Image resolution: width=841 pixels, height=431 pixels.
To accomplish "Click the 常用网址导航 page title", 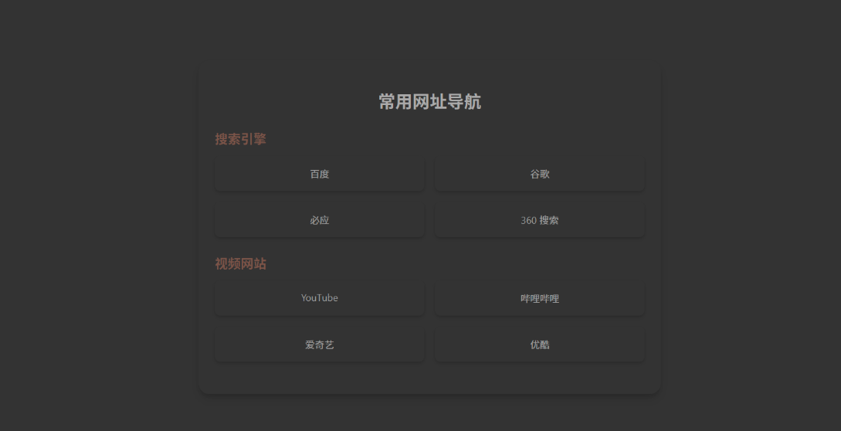I will pyautogui.click(x=429, y=101).
